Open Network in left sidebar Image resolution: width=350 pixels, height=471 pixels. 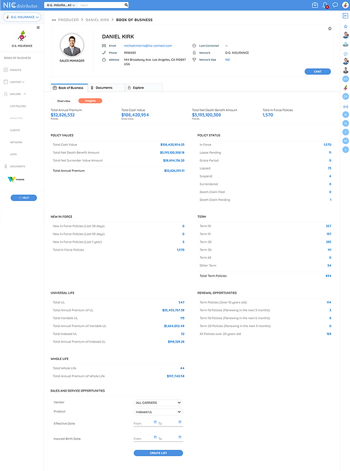16,142
